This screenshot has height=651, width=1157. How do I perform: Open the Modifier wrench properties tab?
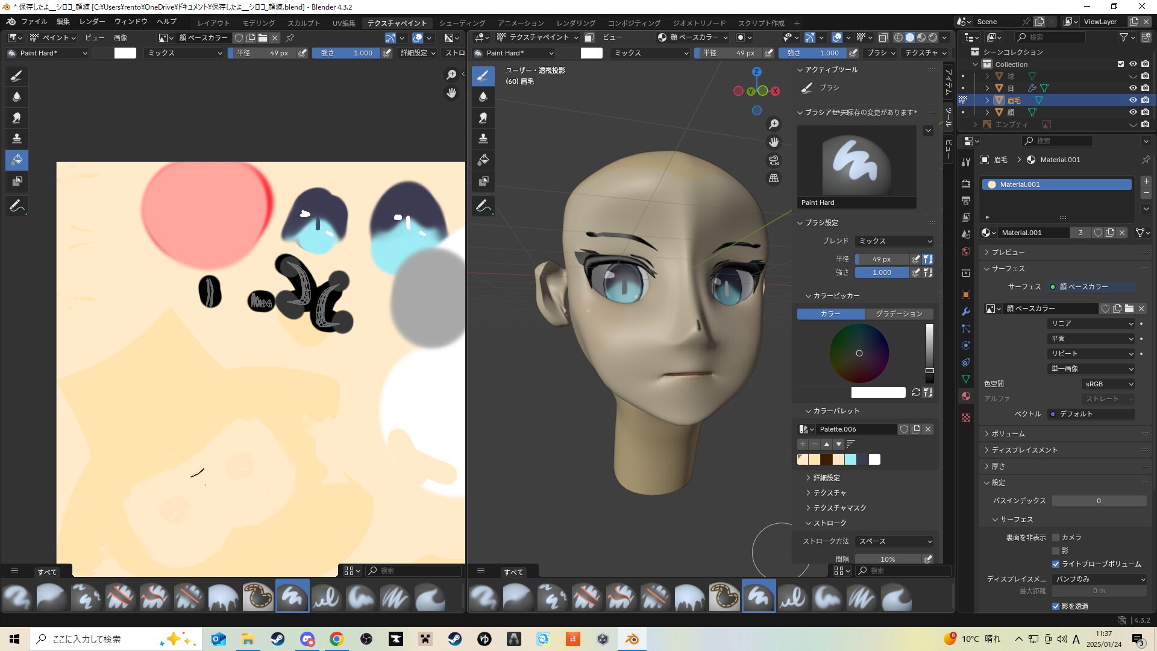(966, 312)
